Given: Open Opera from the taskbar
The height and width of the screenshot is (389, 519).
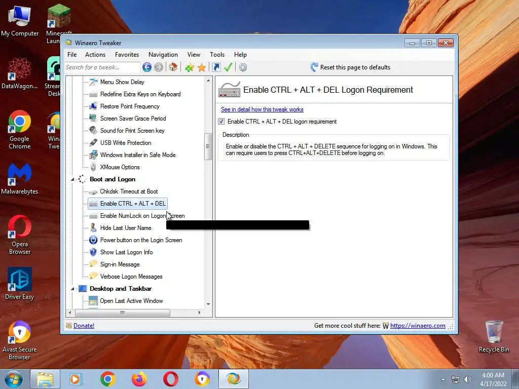Looking at the screenshot, I should (x=171, y=379).
